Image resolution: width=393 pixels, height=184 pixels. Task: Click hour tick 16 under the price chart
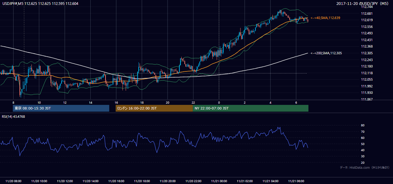(x=116, y=102)
